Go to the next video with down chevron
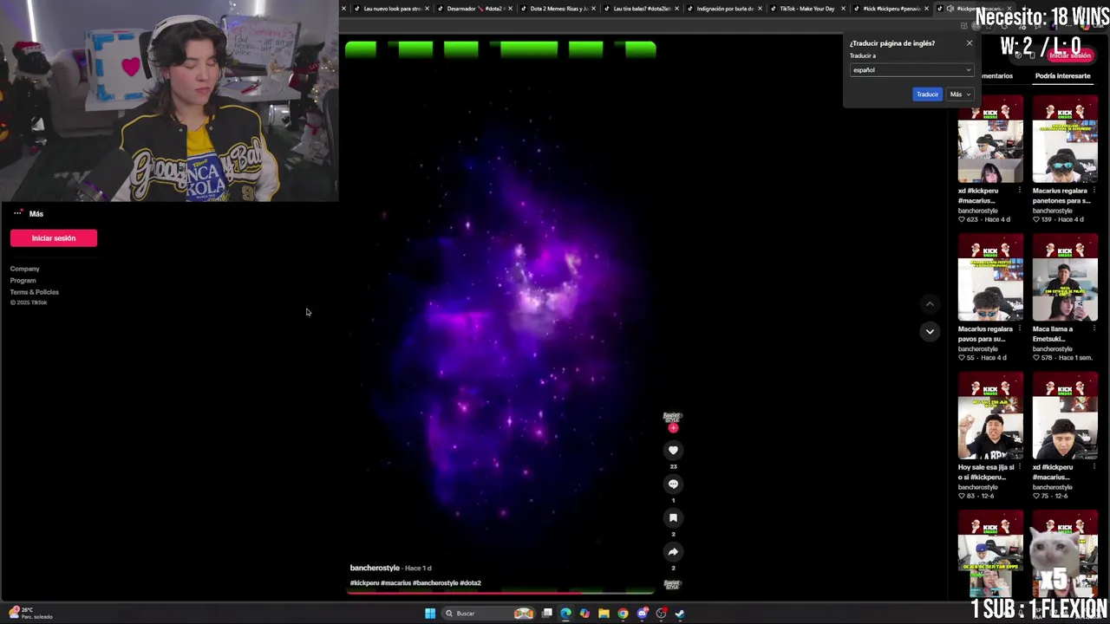 (930, 331)
